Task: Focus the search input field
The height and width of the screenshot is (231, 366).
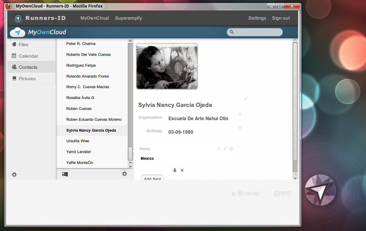Action: click(x=255, y=32)
